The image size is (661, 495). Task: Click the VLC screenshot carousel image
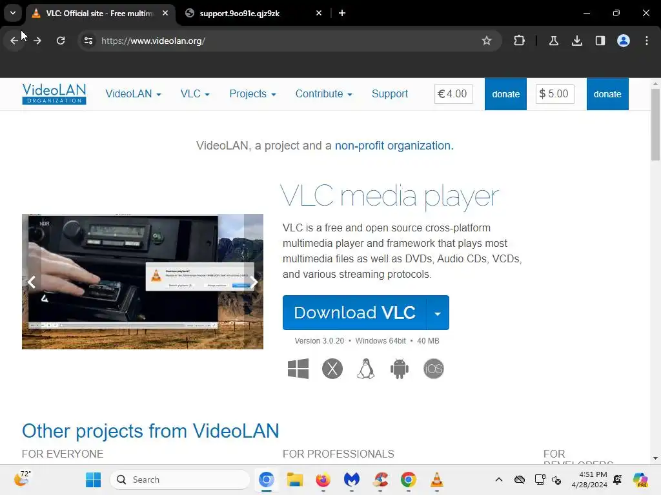click(x=143, y=282)
